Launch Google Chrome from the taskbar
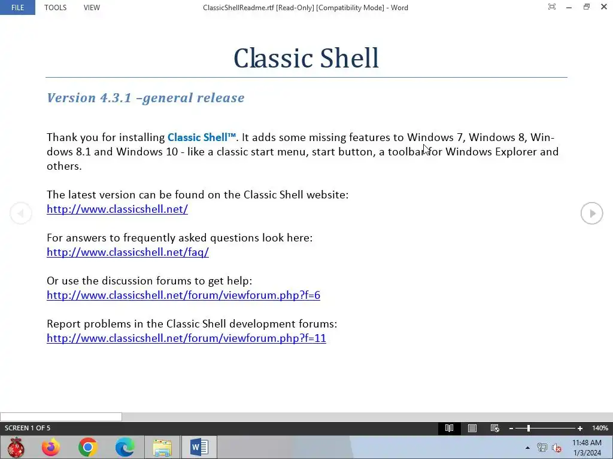This screenshot has width=613, height=459. pos(88,447)
